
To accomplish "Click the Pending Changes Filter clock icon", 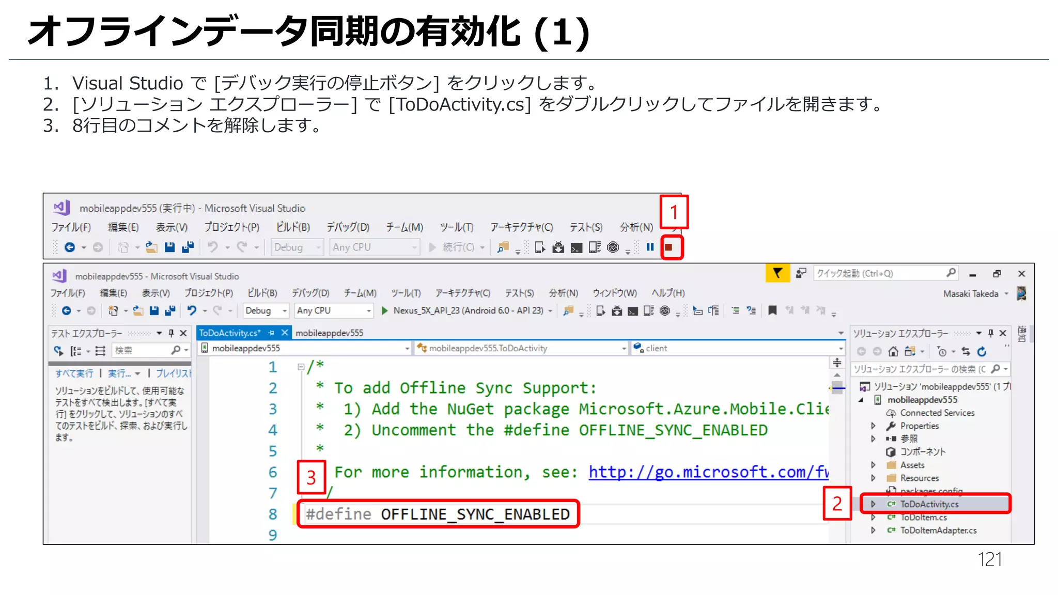I will [x=942, y=352].
